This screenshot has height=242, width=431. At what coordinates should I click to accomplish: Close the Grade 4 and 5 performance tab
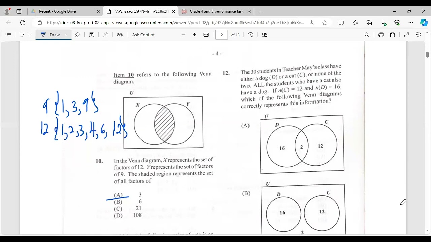[249, 11]
